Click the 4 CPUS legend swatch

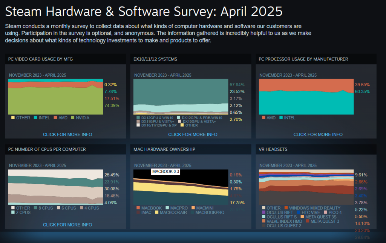81,208
